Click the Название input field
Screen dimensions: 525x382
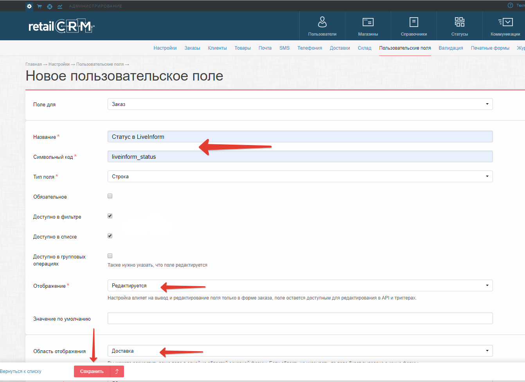pyautogui.click(x=300, y=136)
